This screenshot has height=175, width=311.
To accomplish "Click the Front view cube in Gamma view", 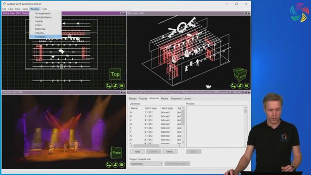I will tap(116, 153).
